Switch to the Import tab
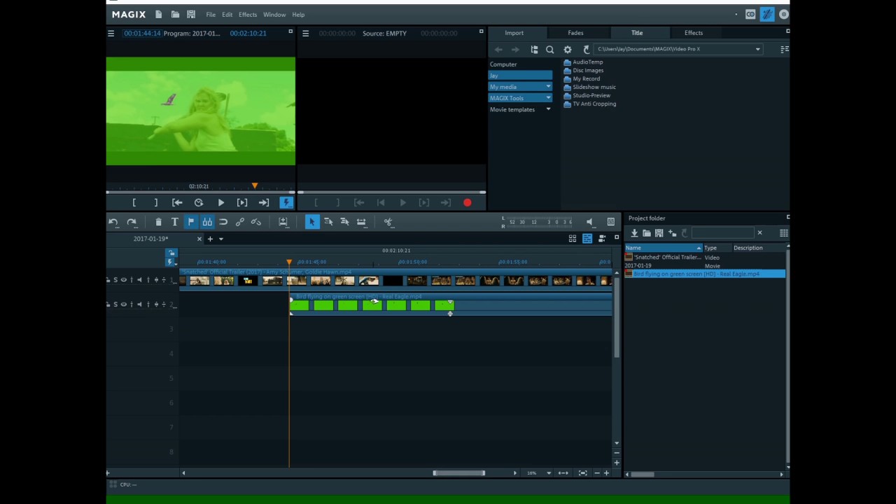Image resolution: width=896 pixels, height=504 pixels. [x=514, y=33]
